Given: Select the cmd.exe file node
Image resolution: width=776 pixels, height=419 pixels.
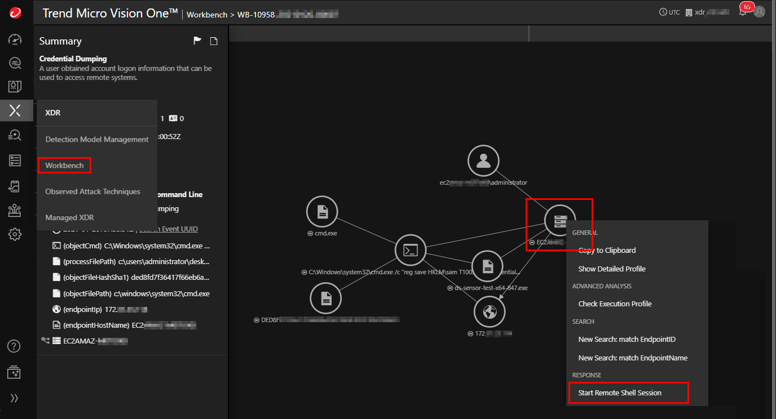Looking at the screenshot, I should tap(322, 212).
